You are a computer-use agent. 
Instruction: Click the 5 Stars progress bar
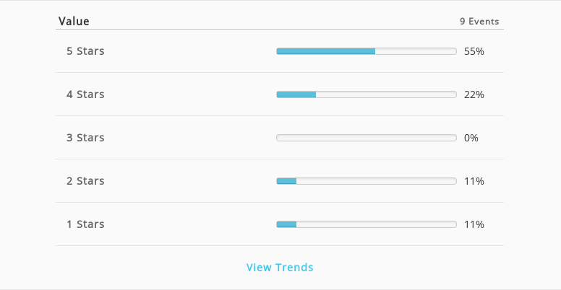[367, 51]
